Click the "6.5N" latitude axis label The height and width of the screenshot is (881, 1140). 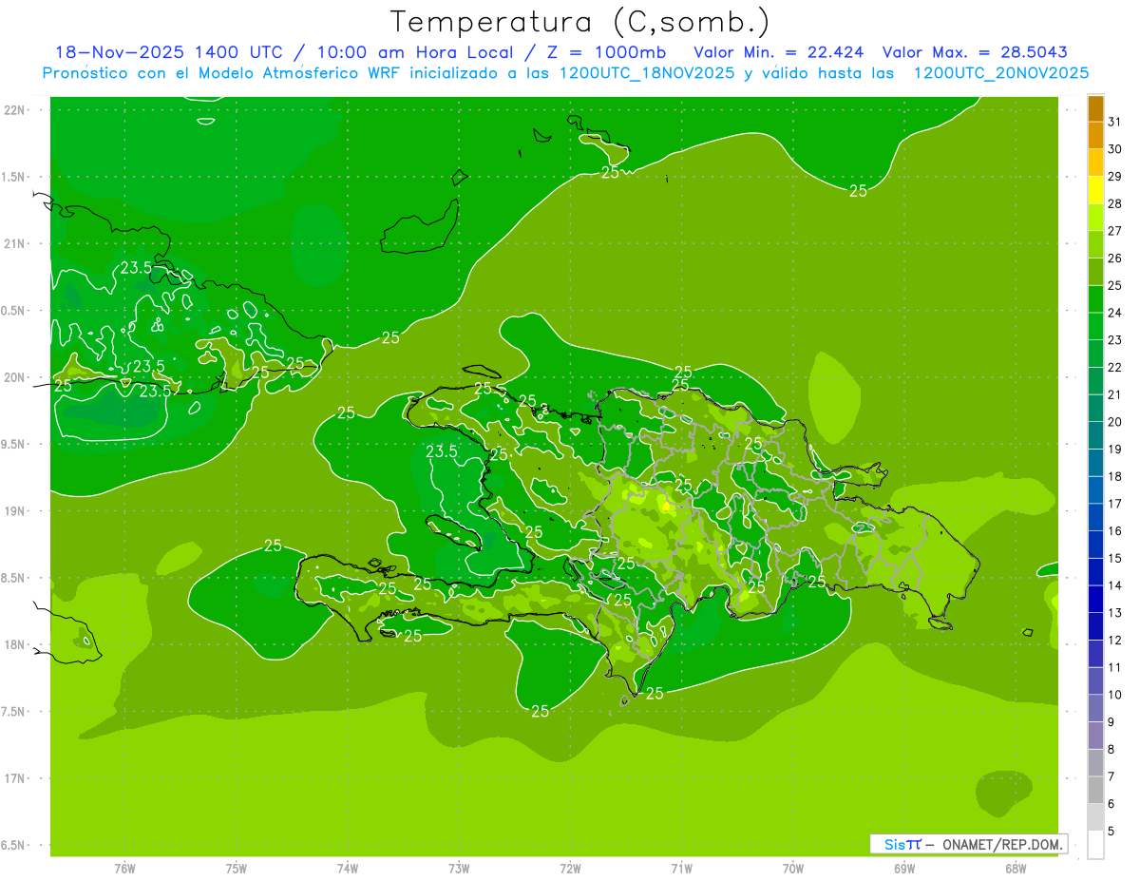[14, 846]
